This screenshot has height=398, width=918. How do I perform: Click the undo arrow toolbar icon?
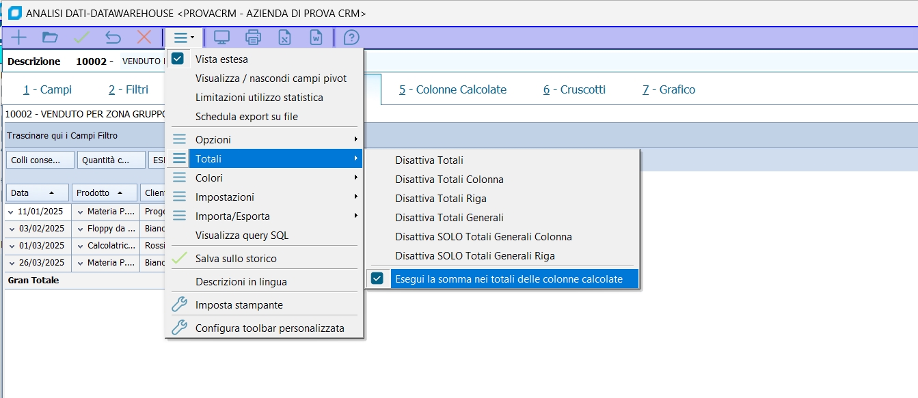113,38
